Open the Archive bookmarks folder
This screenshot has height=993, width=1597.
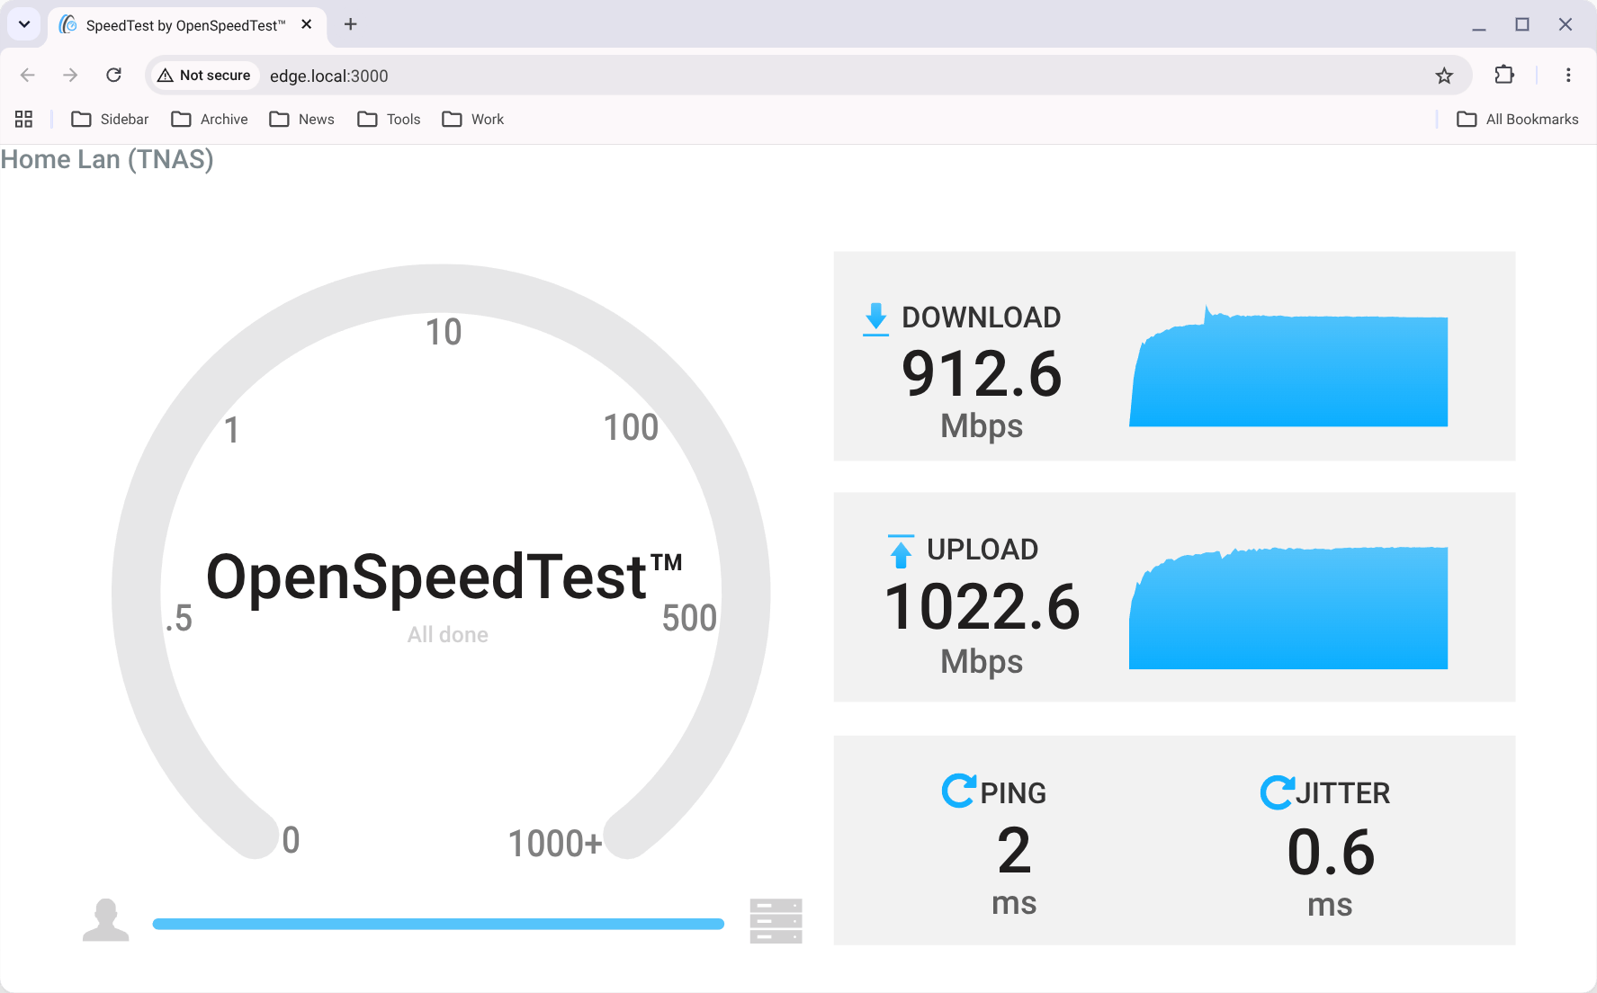[x=210, y=119]
